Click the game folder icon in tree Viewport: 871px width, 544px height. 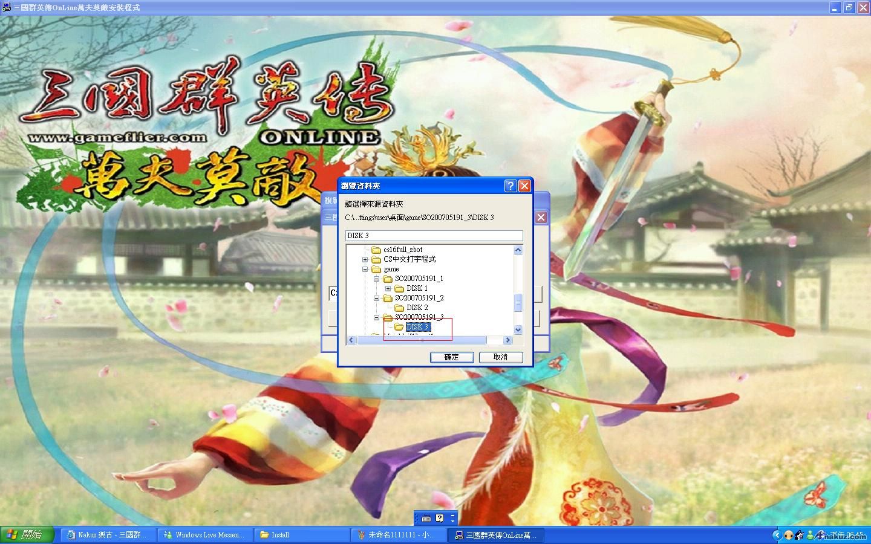pos(376,269)
